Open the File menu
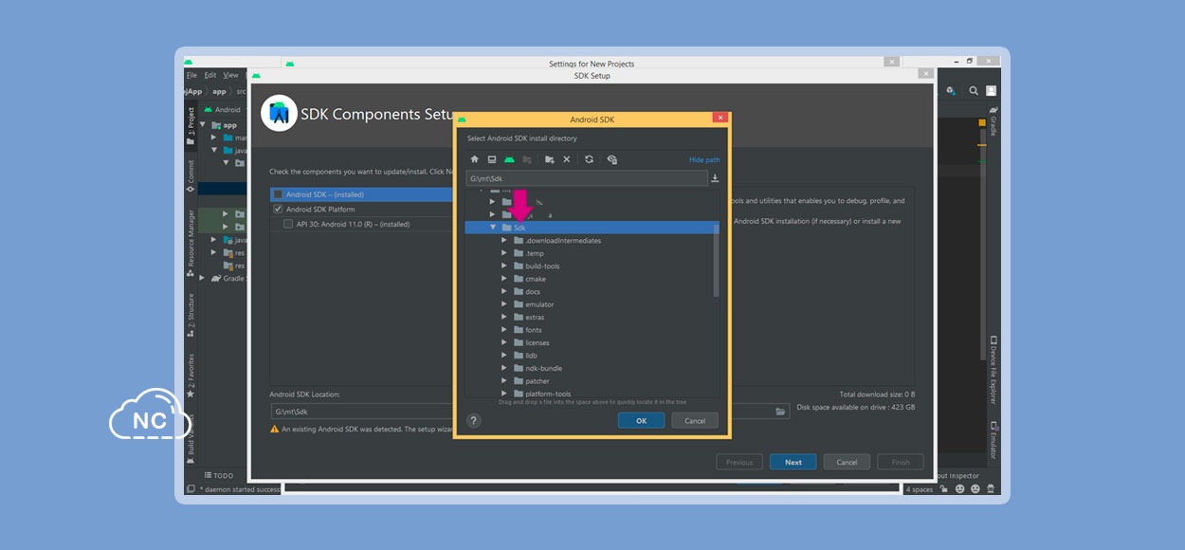 [x=192, y=75]
